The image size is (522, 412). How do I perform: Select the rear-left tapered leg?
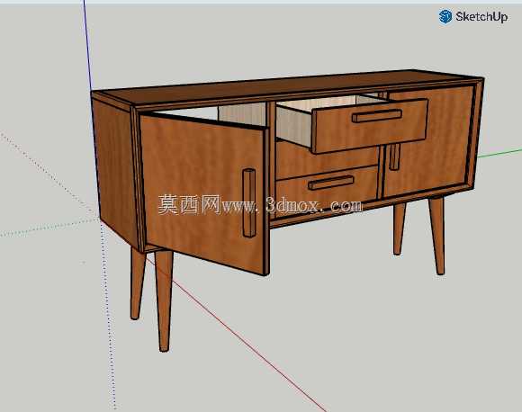137,283
